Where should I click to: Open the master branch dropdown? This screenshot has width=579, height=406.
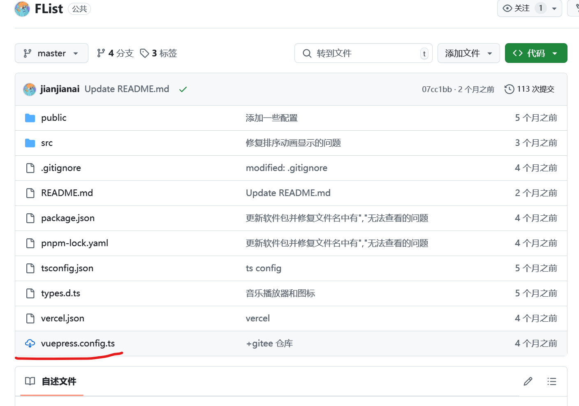coord(51,53)
